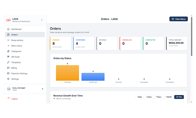Click the blue Confirmed bar
The height and width of the screenshot is (118, 196).
point(93,77)
